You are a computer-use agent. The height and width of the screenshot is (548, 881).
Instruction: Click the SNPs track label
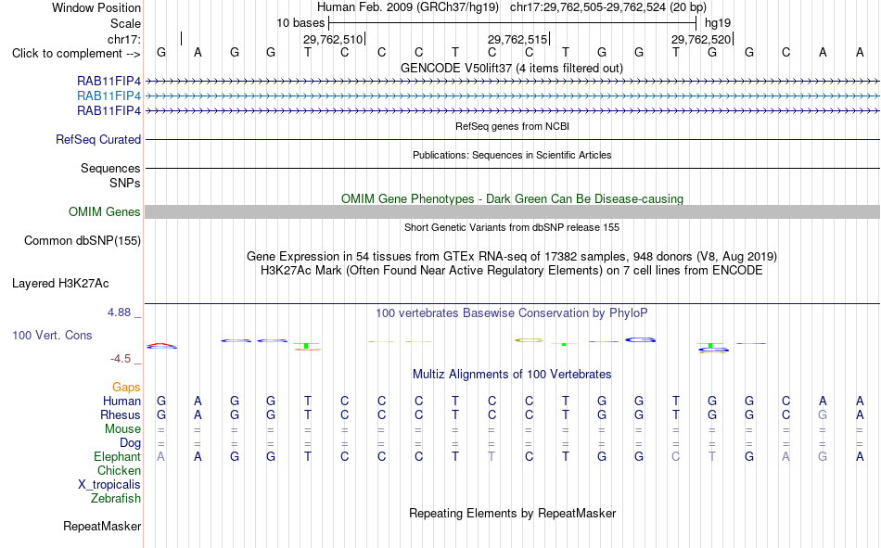click(x=125, y=183)
